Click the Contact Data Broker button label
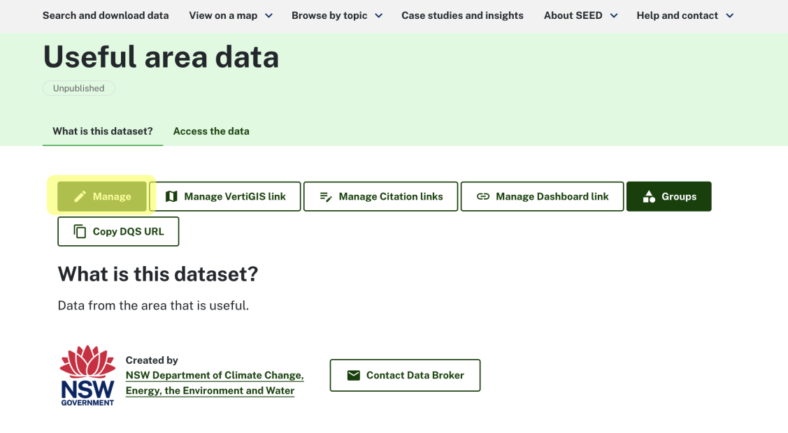788x433 pixels. coord(415,375)
